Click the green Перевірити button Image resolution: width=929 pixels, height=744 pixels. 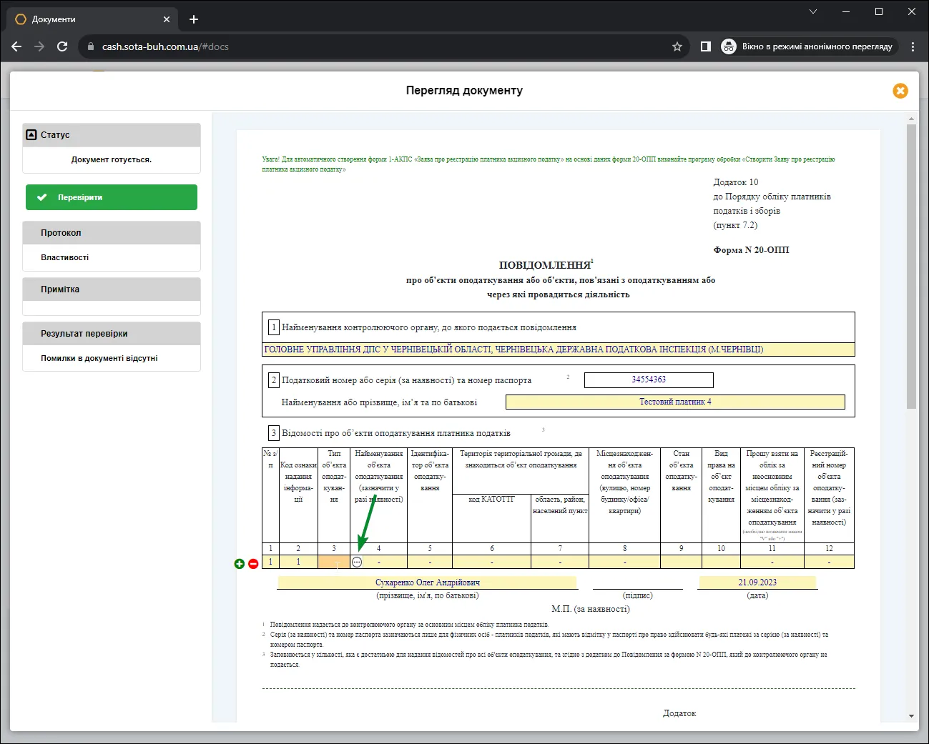[x=112, y=197]
